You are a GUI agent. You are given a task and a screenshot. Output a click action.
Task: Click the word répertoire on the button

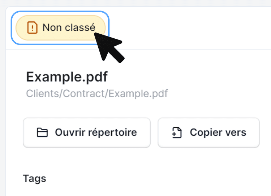(x=115, y=132)
